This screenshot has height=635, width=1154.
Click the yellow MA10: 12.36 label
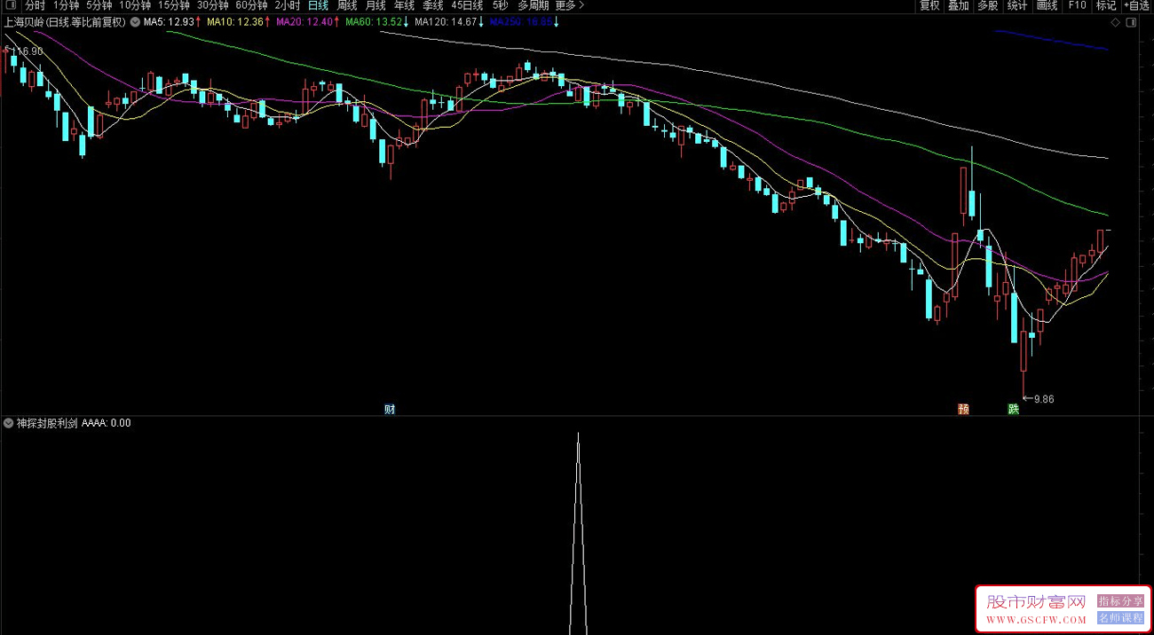tap(239, 22)
